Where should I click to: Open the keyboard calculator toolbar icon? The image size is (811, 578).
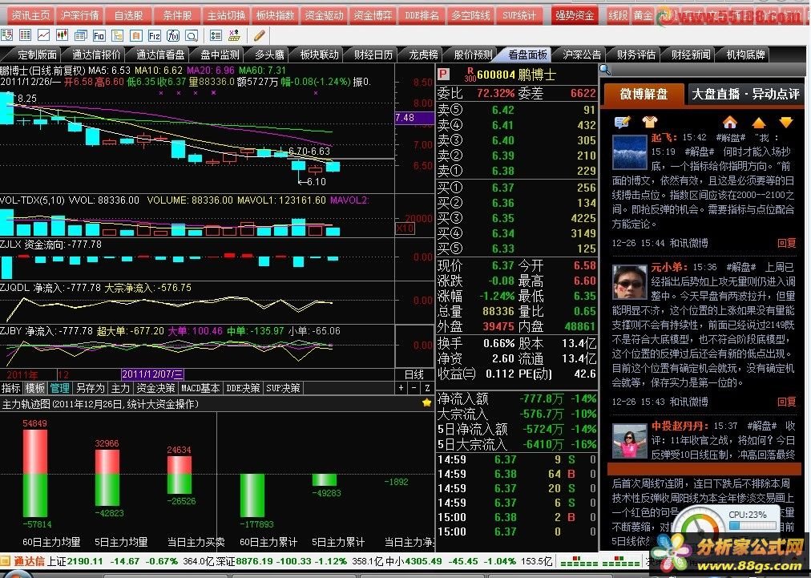235,35
